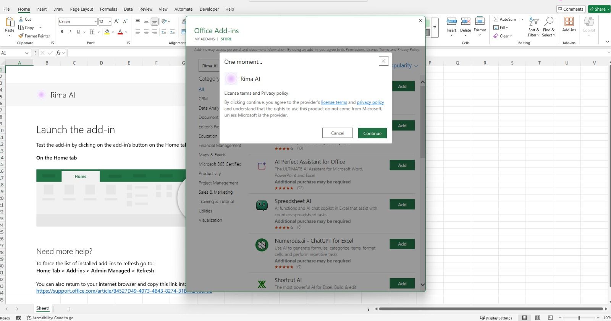
Task: Open the Insert ribbon tab
Action: (41, 9)
